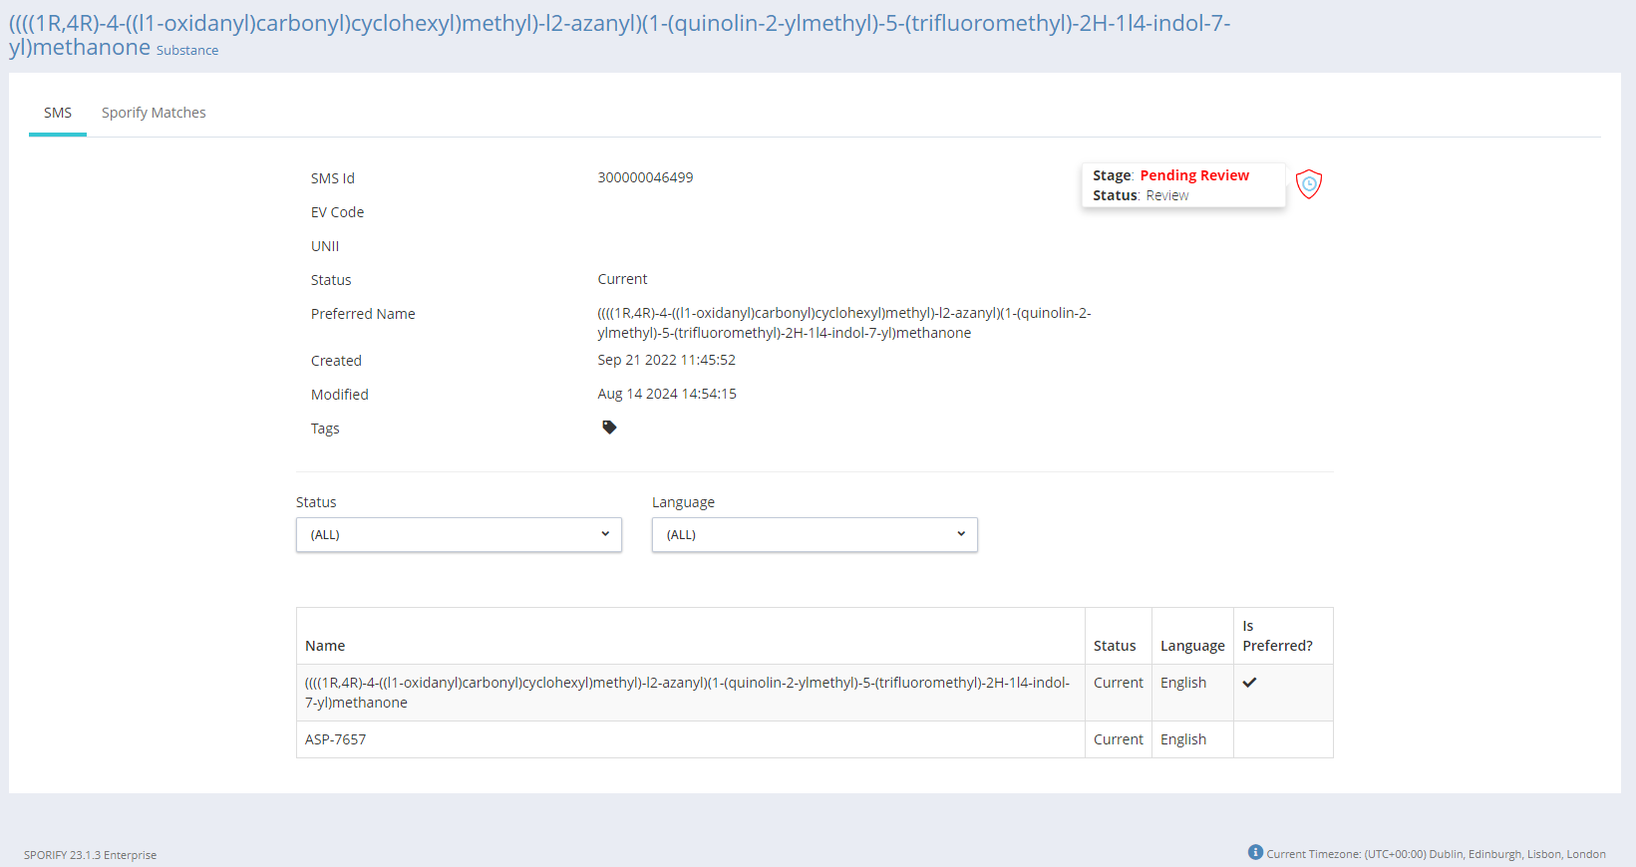Screen dimensions: 1636x867
Task: Click the Status column header in table
Action: 1114,646
